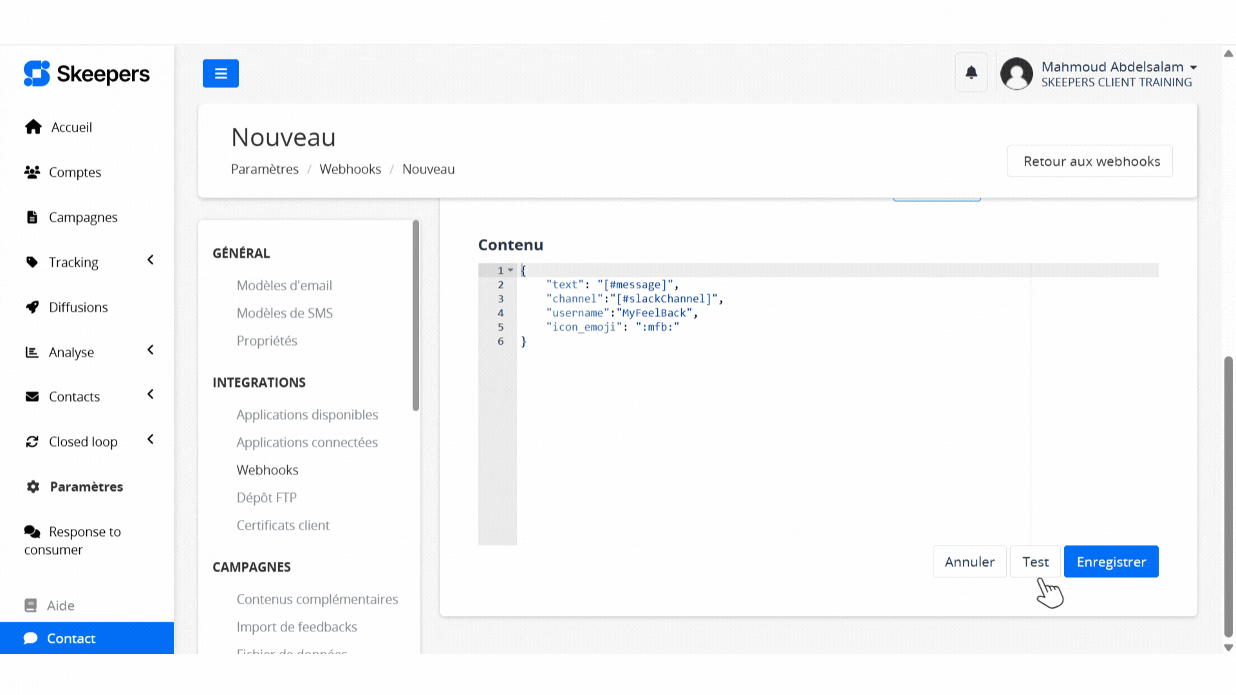Click the Accueil home icon
The height and width of the screenshot is (695, 1236).
(33, 127)
